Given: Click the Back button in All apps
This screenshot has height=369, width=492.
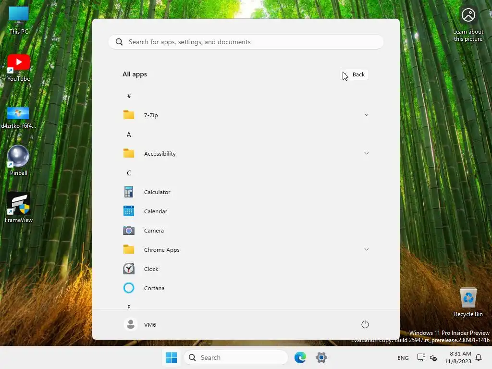Looking at the screenshot, I should point(355,74).
